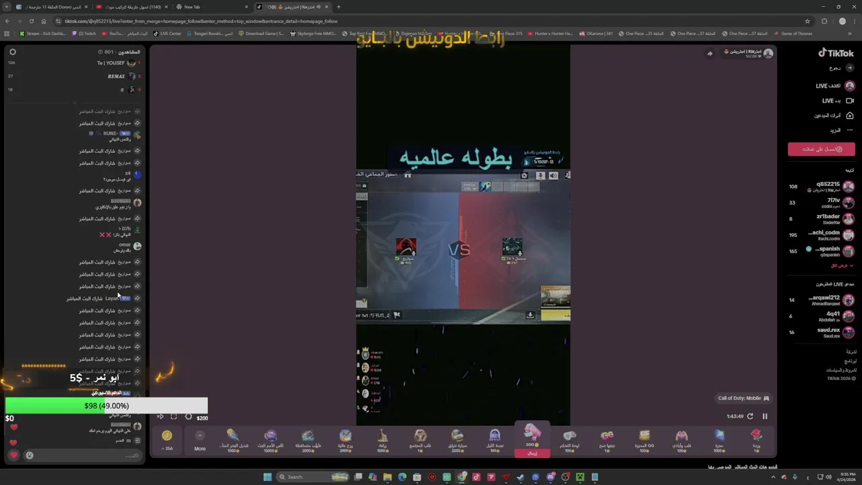Open the coin balance 256 recharge

tap(167, 440)
